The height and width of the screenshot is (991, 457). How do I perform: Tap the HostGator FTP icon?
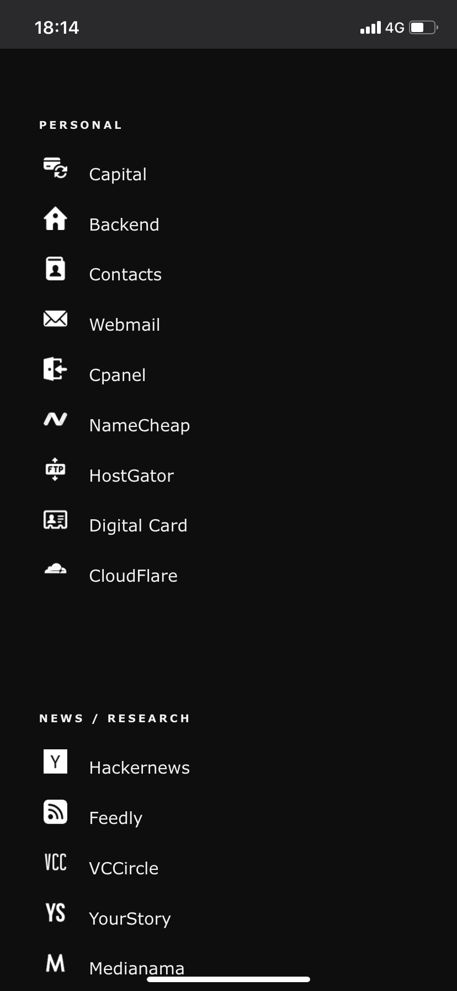[x=55, y=470]
